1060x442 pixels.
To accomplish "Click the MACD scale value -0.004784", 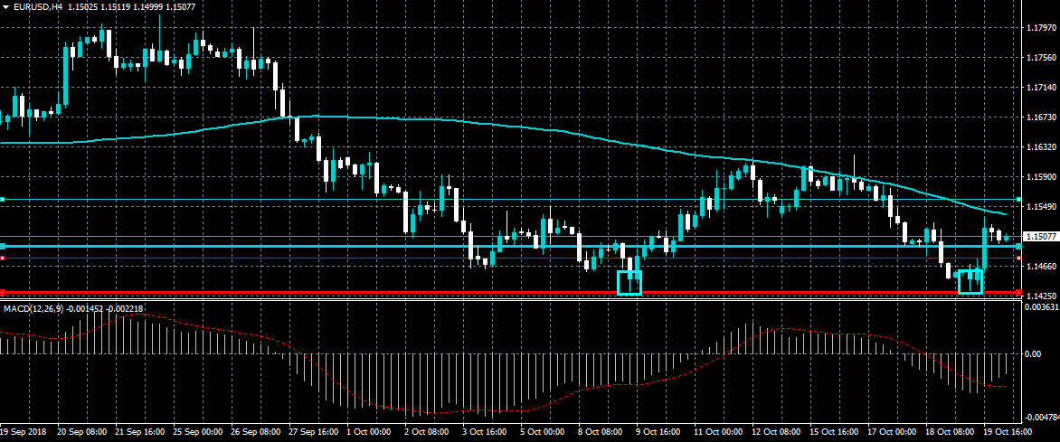I will tap(1042, 418).
